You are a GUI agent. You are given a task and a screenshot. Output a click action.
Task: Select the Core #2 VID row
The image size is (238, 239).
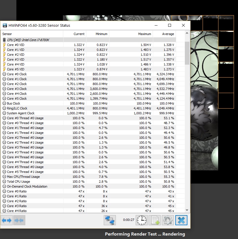pyautogui.click(x=88, y=54)
